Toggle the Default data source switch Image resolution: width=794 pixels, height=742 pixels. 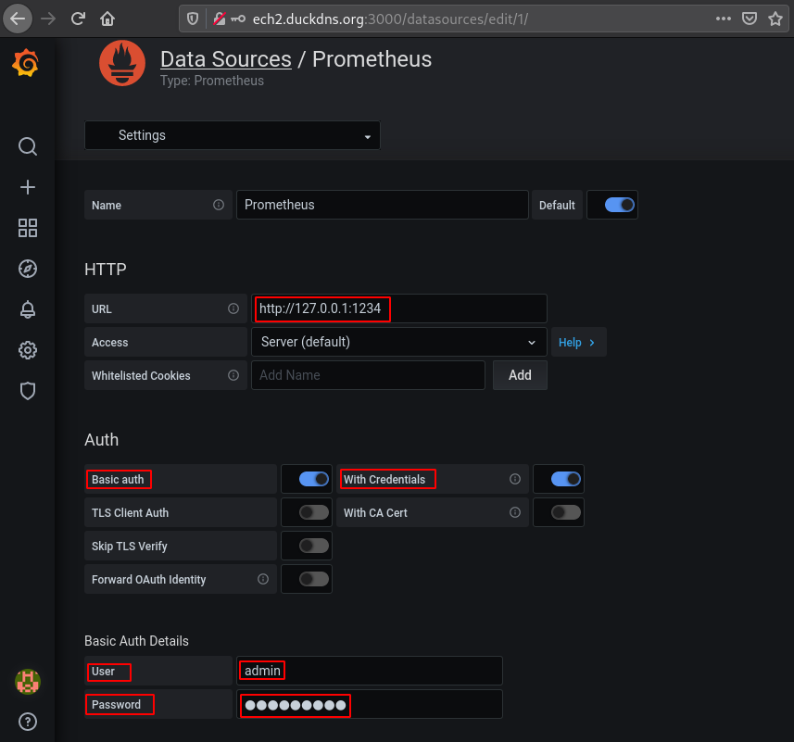click(619, 205)
